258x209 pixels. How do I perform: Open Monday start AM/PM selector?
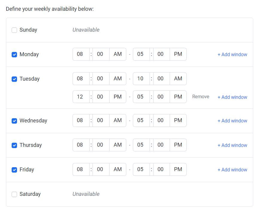(x=118, y=54)
